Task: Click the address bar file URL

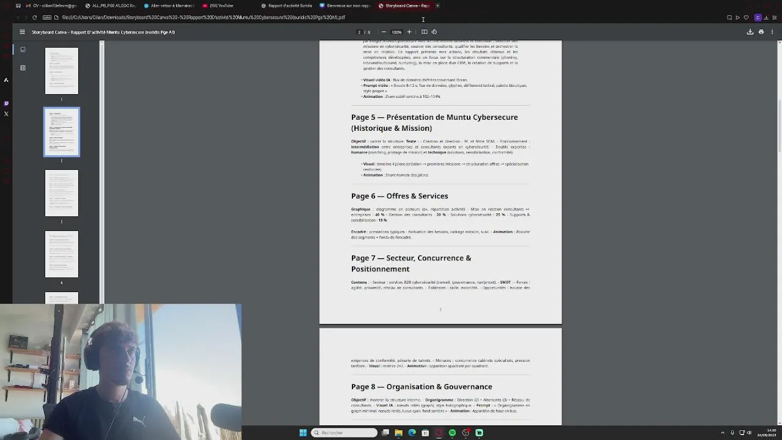Action: (203, 17)
